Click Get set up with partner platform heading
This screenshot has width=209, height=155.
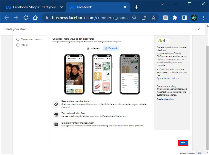[172, 49]
